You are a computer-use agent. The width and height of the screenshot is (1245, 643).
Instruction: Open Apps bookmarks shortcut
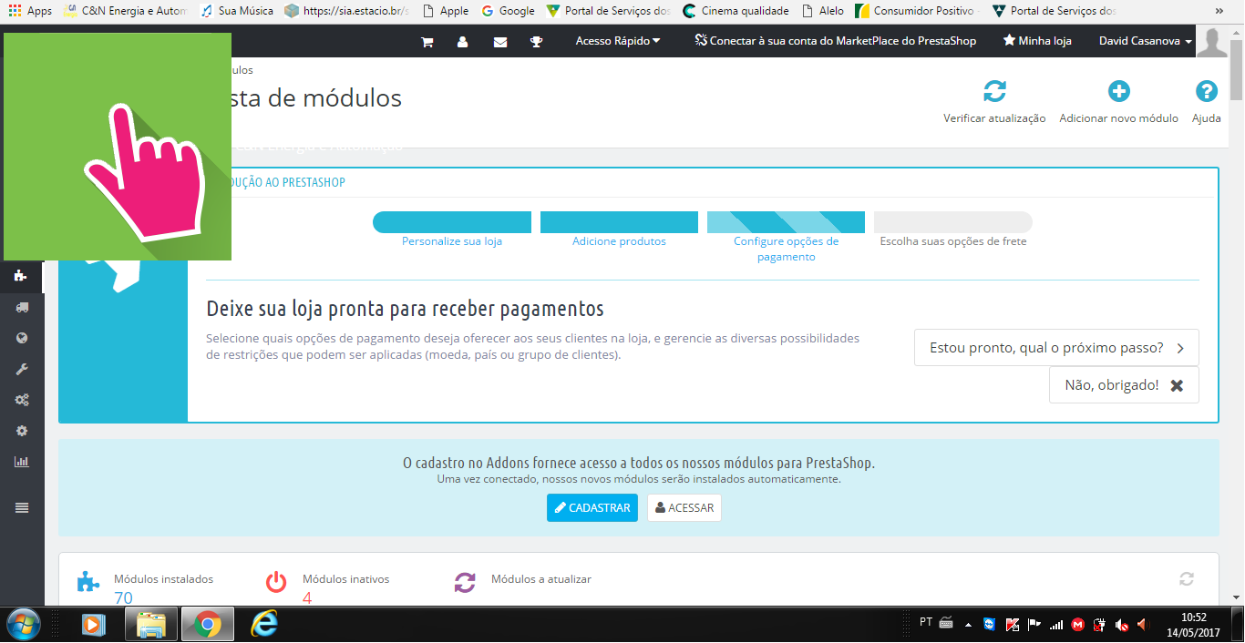tap(30, 11)
